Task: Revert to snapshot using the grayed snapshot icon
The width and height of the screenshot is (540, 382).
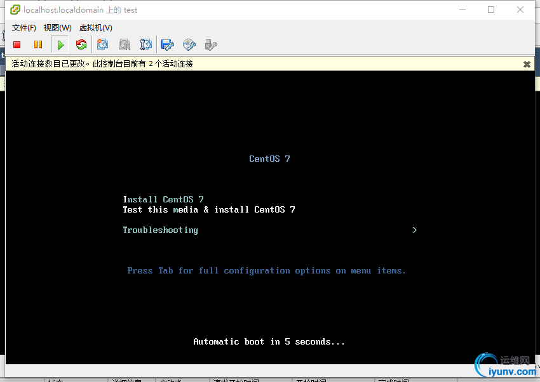Action: click(125, 44)
